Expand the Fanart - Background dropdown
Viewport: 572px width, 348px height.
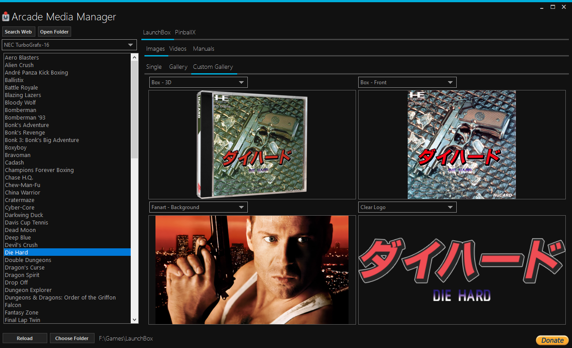tap(198, 207)
